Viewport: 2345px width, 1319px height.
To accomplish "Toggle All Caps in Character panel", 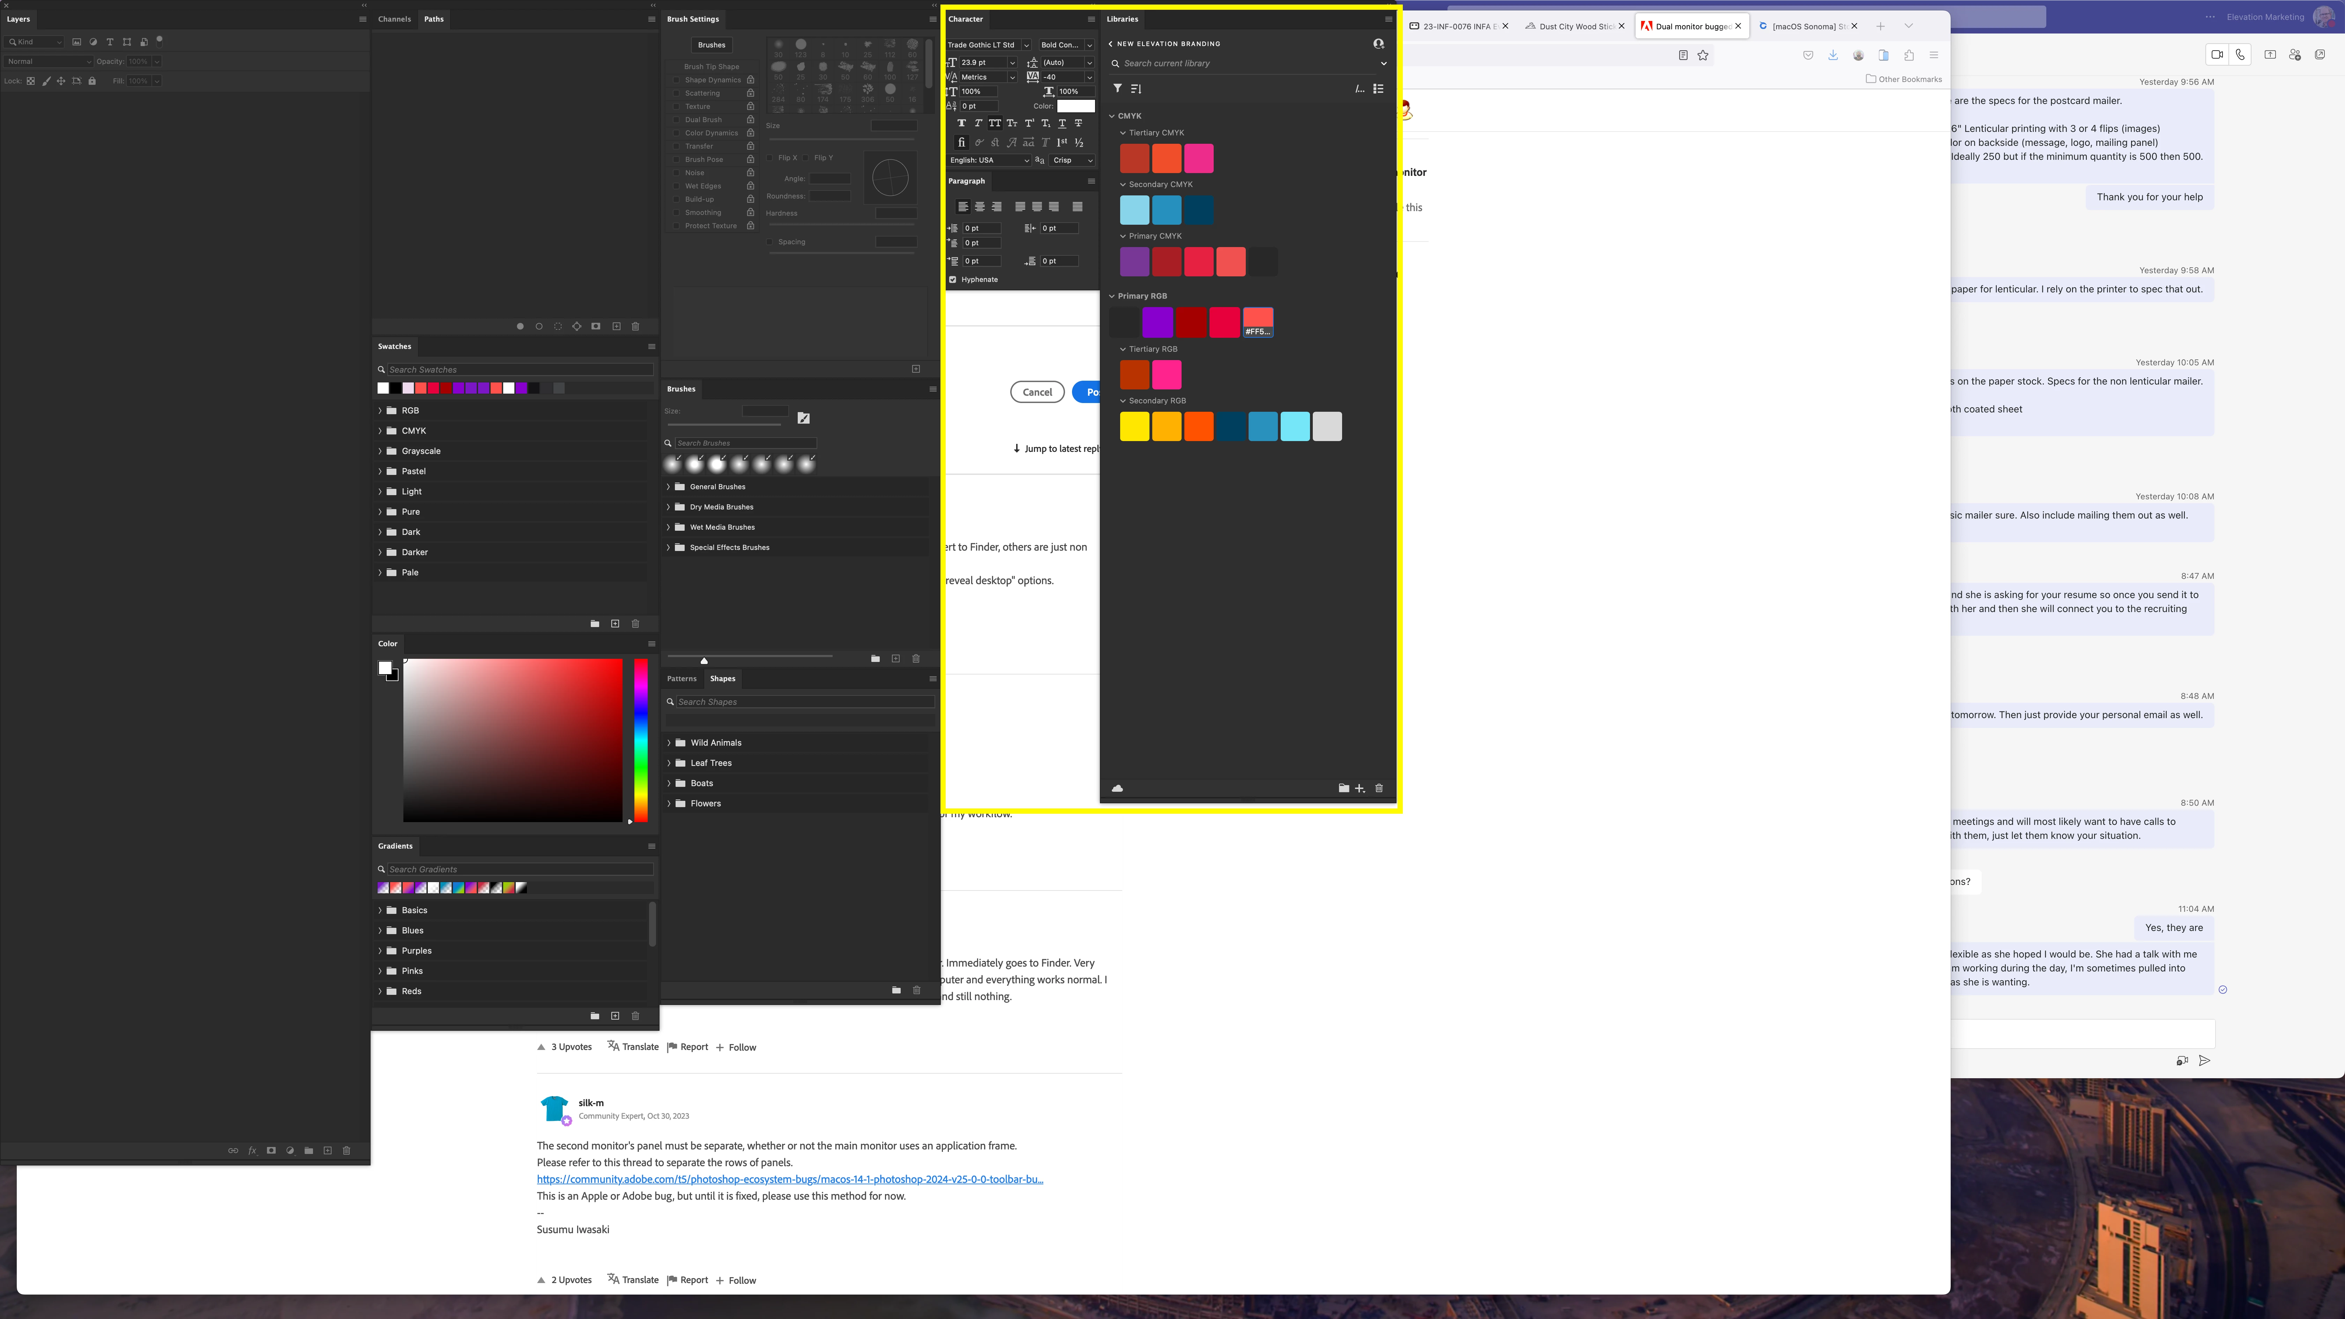I will 994,123.
